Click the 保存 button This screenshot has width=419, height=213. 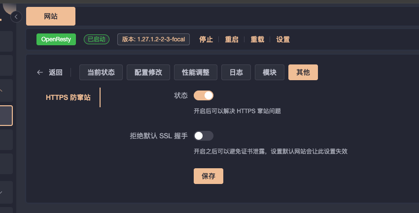209,176
